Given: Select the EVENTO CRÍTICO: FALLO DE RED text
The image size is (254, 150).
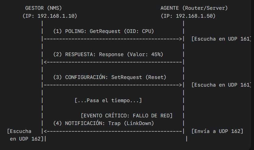Looking at the screenshot, I should pos(127,116).
